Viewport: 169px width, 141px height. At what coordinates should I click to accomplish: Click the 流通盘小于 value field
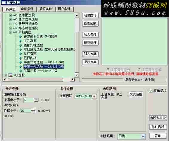29,100
